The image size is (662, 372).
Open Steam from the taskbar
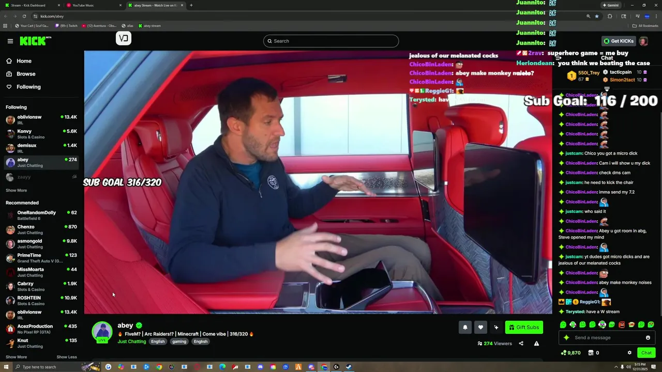pyautogui.click(x=349, y=367)
